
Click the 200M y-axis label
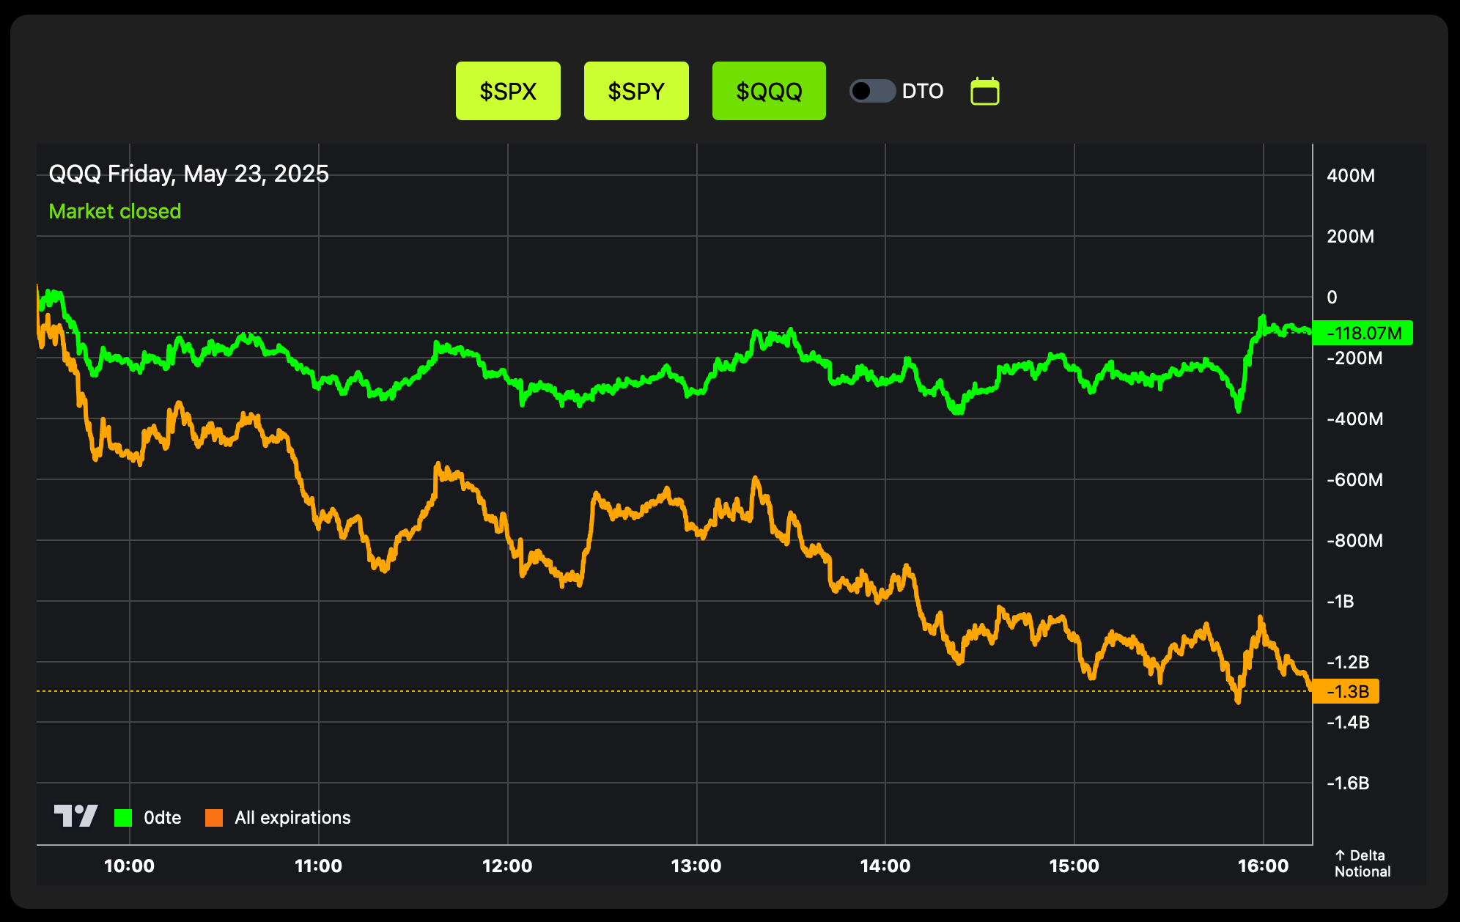coord(1351,236)
